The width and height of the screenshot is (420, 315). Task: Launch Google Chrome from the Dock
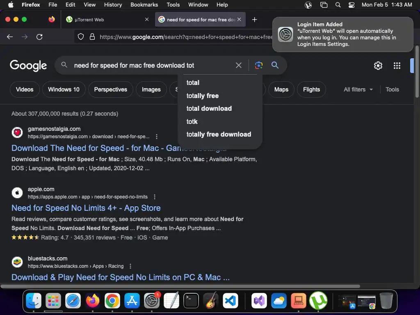coord(112,301)
